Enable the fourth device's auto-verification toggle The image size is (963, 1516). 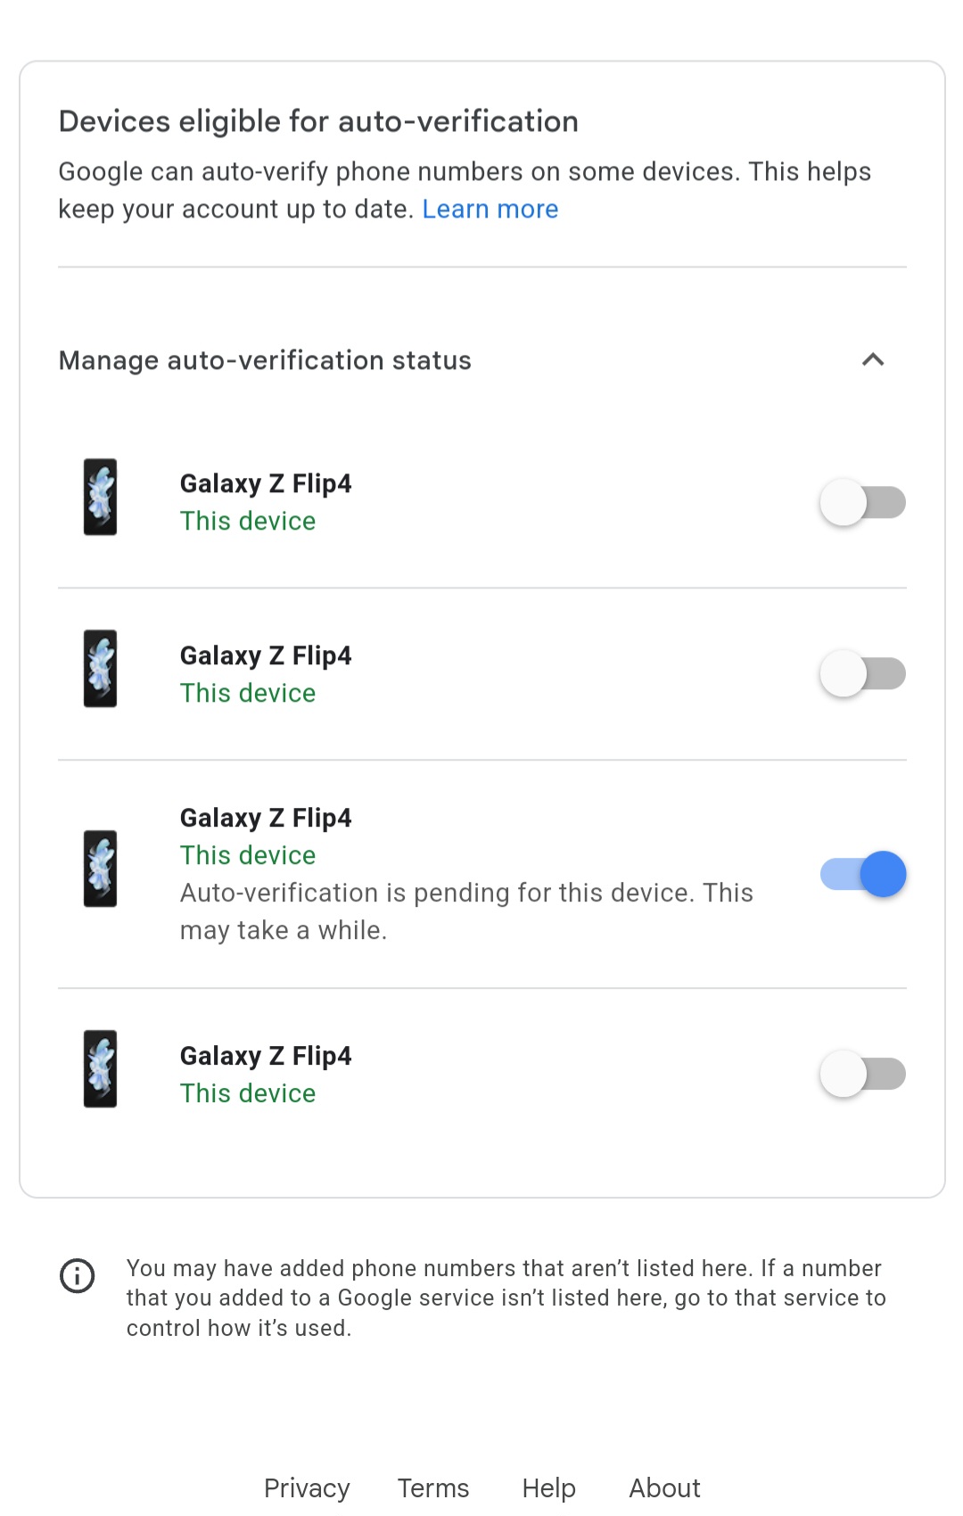click(x=861, y=1074)
